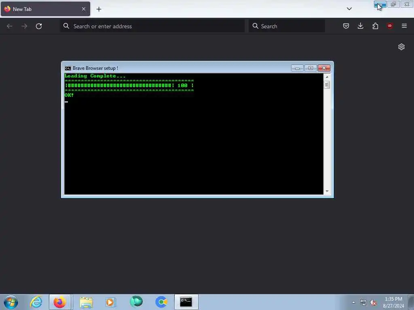Image resolution: width=414 pixels, height=310 pixels.
Task: Launch Internet Explorer from the taskbar
Action: click(x=36, y=302)
